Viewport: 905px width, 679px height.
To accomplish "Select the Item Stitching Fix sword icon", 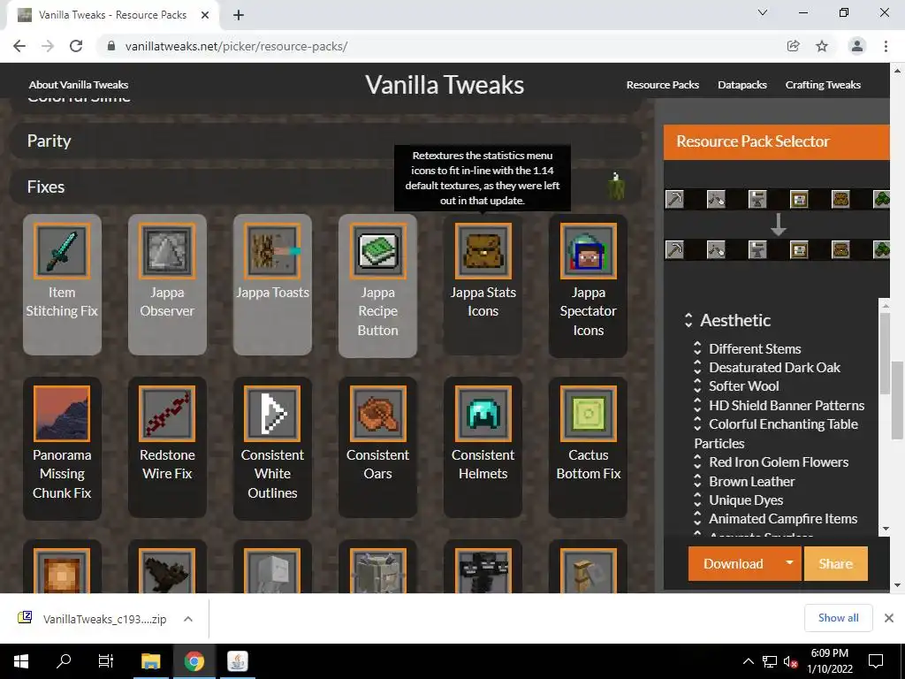I will (62, 251).
